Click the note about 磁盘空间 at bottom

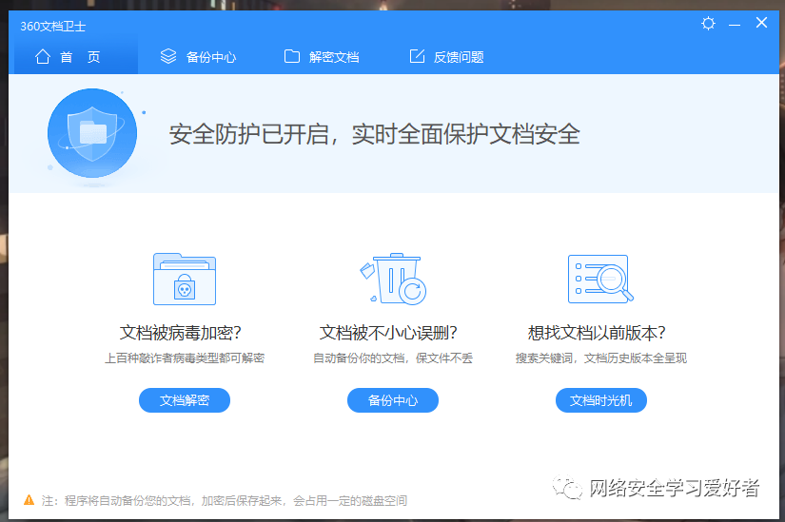click(225, 500)
